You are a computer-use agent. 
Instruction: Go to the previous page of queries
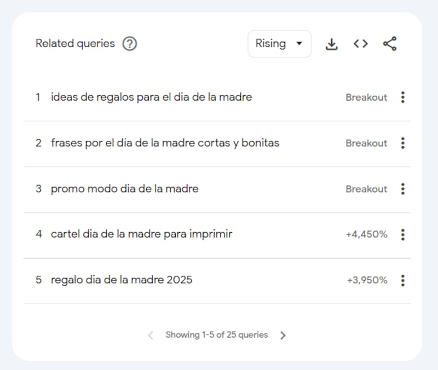click(x=151, y=336)
